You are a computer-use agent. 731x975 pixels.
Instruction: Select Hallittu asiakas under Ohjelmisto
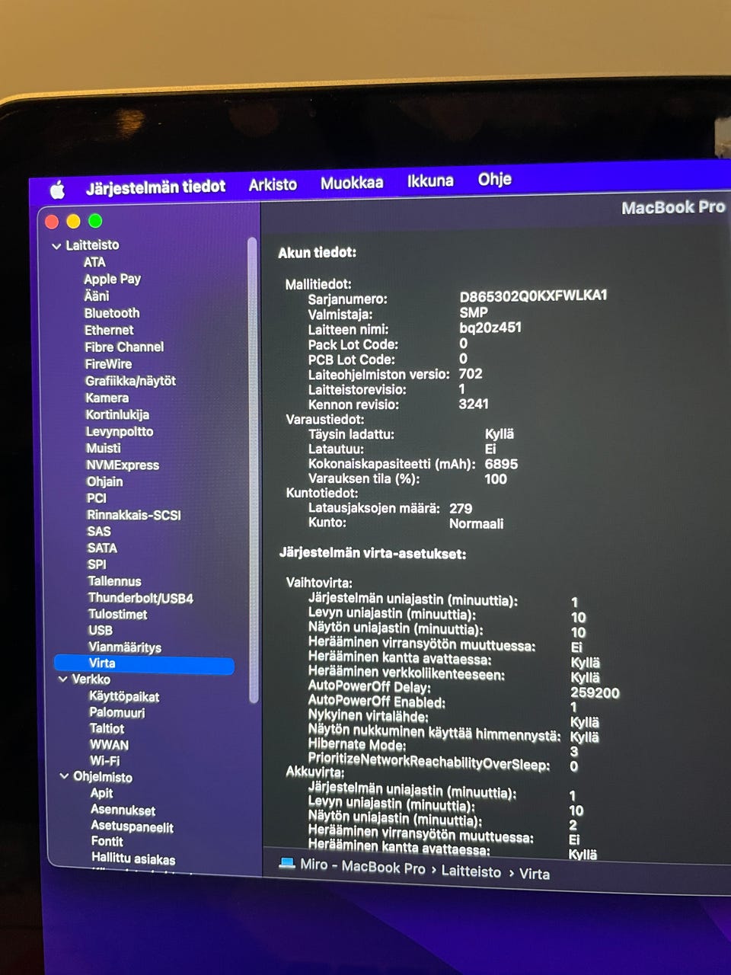[133, 859]
